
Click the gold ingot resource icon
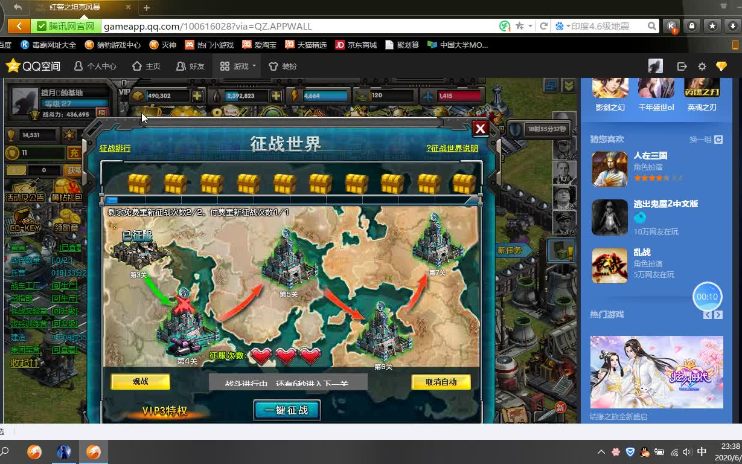pyautogui.click(x=138, y=95)
